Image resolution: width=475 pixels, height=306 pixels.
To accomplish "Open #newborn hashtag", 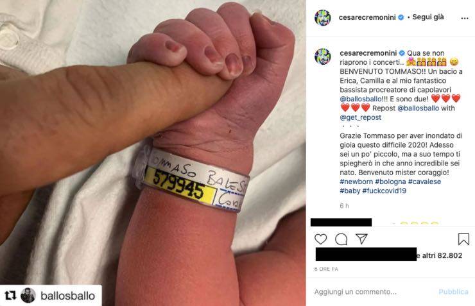I will (x=356, y=182).
